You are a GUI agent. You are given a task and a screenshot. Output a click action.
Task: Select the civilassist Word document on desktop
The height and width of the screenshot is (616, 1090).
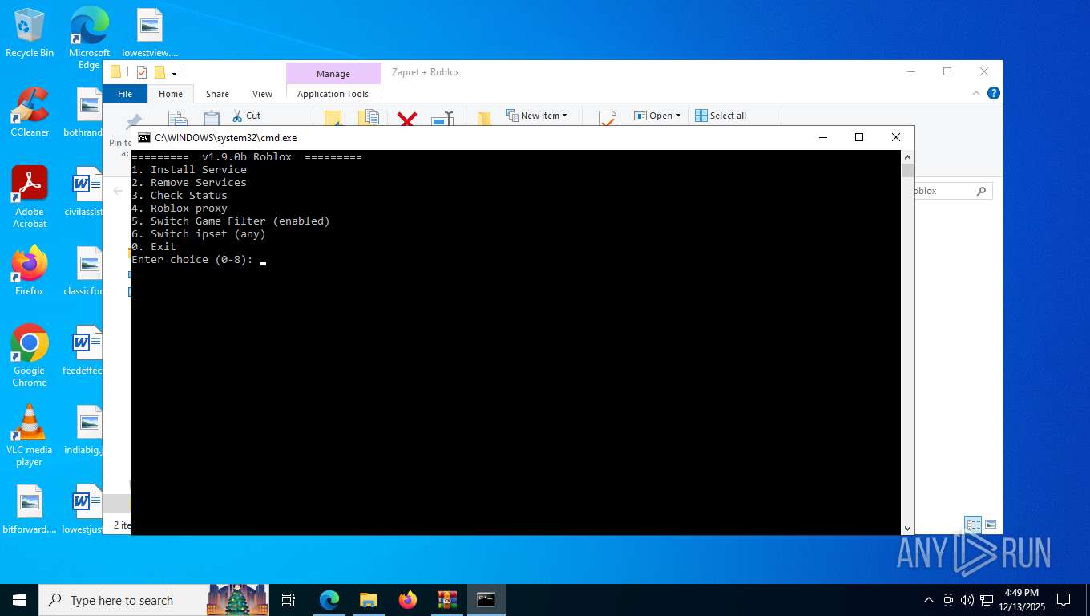coord(85,192)
